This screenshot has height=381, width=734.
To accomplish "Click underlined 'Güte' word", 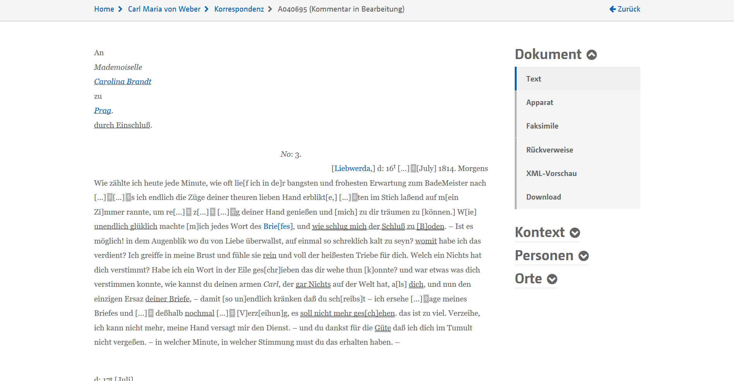I will pos(383,328).
